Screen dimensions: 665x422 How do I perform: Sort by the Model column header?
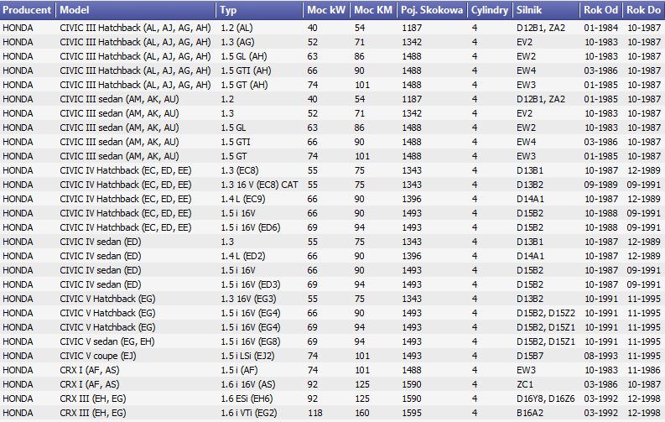(x=136, y=10)
